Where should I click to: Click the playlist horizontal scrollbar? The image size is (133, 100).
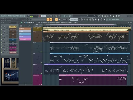click(80, 24)
